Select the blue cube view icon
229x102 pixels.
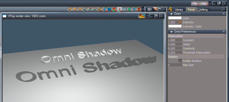(x=109, y=9)
